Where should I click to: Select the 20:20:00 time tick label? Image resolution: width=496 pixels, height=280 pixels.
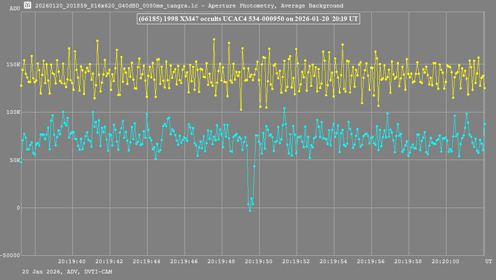(x=446, y=262)
